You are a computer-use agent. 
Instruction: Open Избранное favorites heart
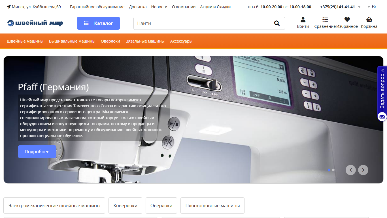(347, 23)
